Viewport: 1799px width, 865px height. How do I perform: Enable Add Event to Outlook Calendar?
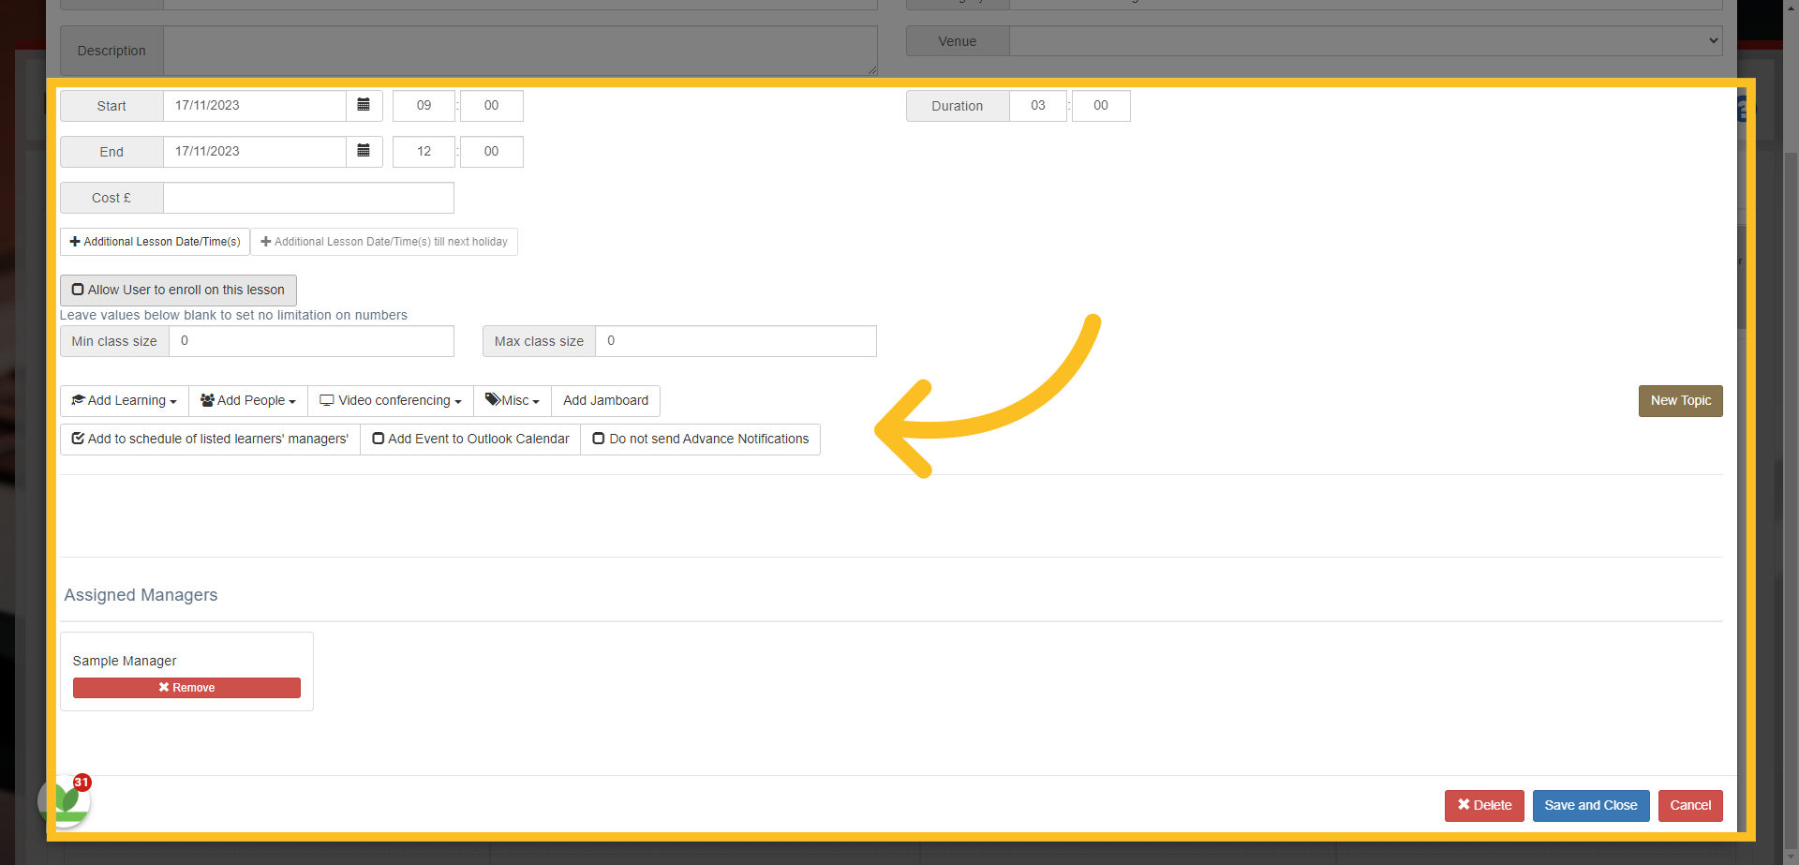click(x=470, y=440)
